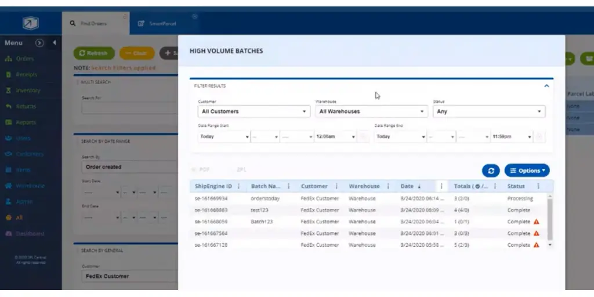Viewport: 594px width, 297px height.
Task: Open the 12:00am start time dropdown
Action: click(x=335, y=136)
